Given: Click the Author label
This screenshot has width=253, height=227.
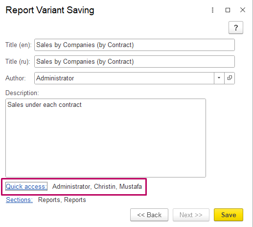Looking at the screenshot, I should 16,78.
